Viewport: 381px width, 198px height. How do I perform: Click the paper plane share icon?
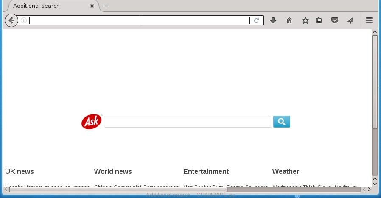[350, 20]
